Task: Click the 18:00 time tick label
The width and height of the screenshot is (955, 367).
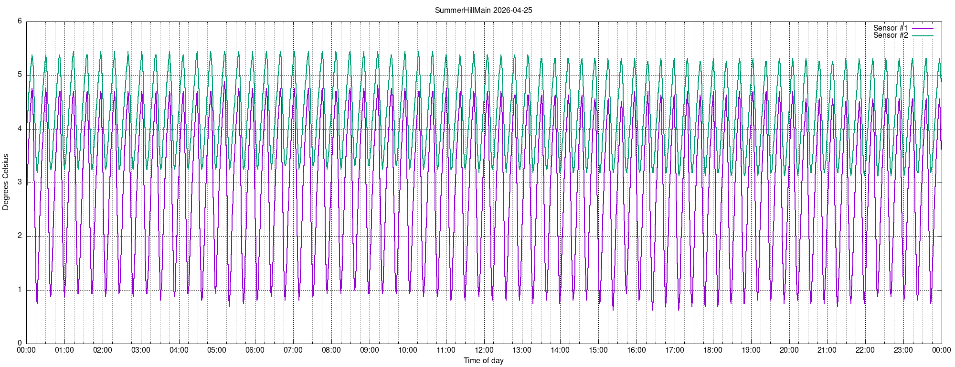Action: [713, 350]
